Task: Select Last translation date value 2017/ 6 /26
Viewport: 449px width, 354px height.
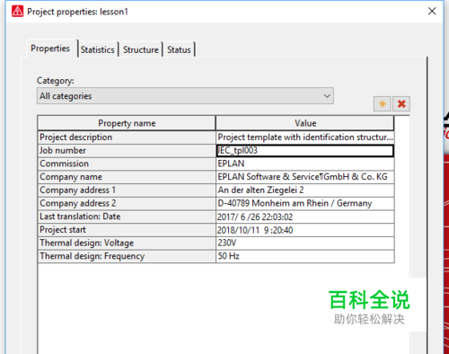Action: (305, 217)
